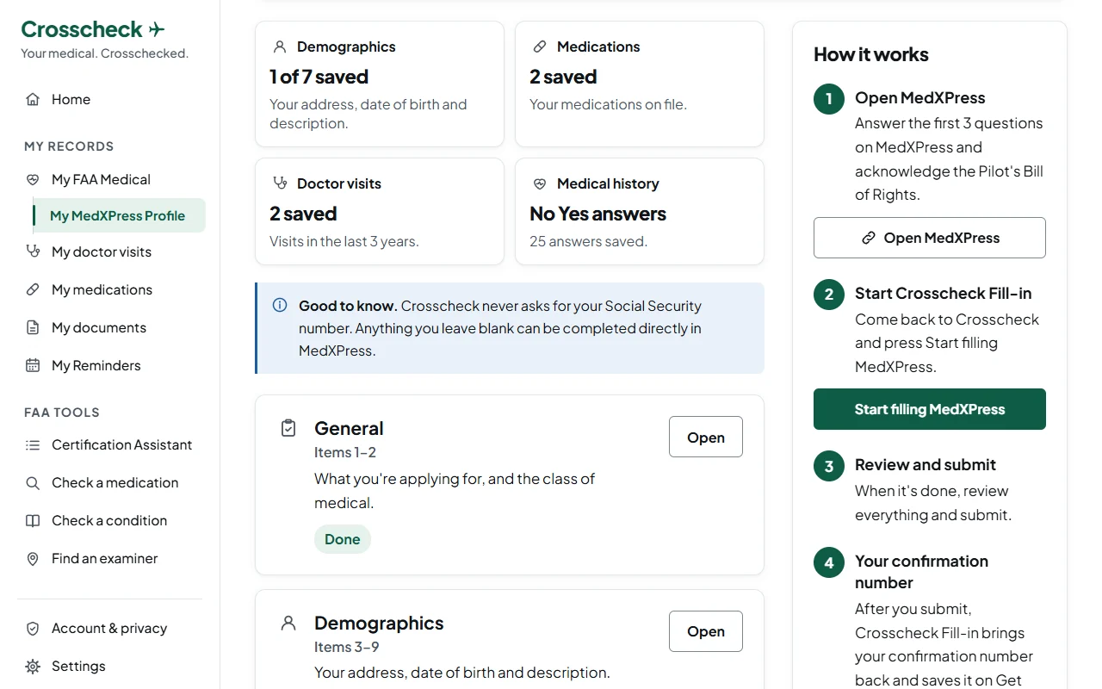Click the magnifier icon beside Check a medication
1102x689 pixels.
tap(33, 483)
